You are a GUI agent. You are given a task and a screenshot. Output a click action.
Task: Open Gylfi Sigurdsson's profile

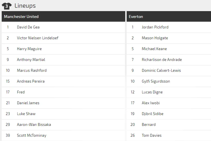pos(156,81)
